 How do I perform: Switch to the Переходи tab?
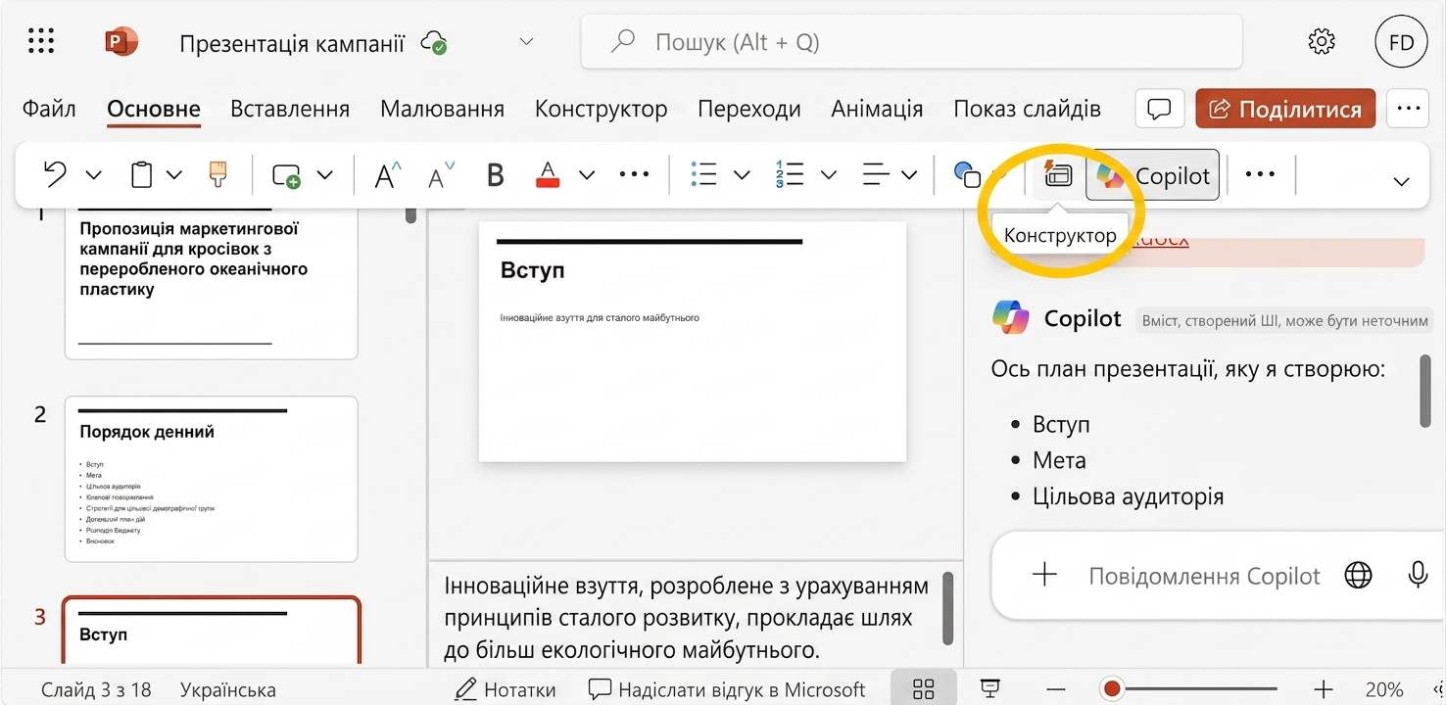click(x=748, y=109)
